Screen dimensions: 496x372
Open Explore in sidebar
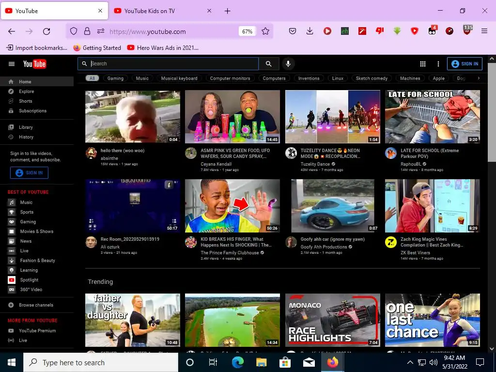37,92
